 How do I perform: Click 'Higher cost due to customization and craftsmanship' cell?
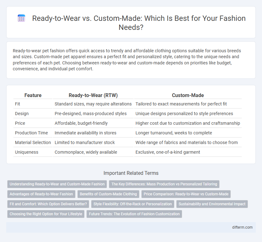pos(188,123)
